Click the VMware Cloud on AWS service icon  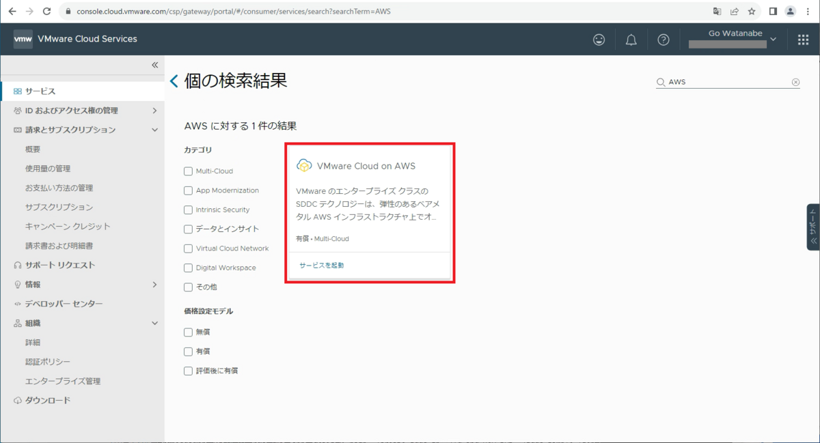click(x=303, y=164)
